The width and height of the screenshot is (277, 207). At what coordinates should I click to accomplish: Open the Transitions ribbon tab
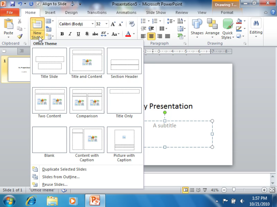tap(96, 13)
